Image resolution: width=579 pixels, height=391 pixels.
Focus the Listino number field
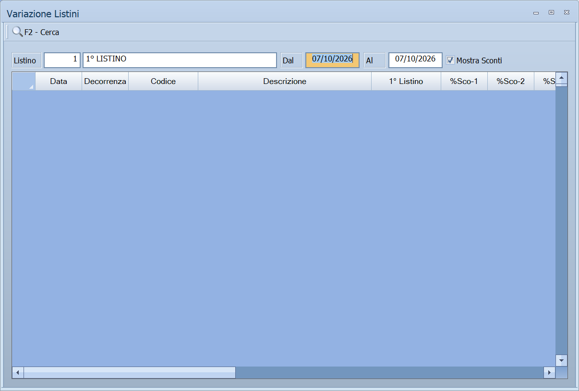click(x=62, y=60)
